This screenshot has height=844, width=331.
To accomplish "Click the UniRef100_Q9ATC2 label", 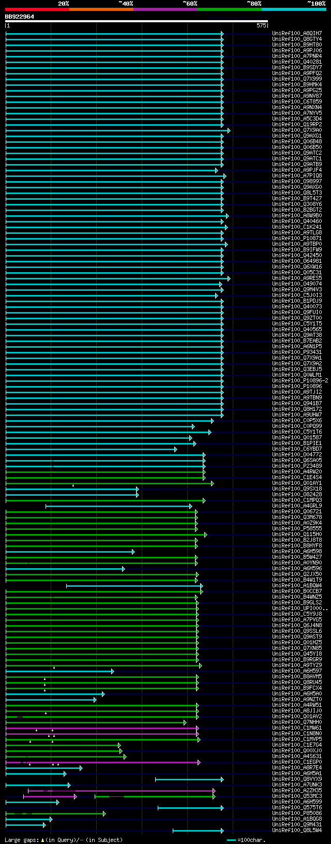I will [x=297, y=153].
